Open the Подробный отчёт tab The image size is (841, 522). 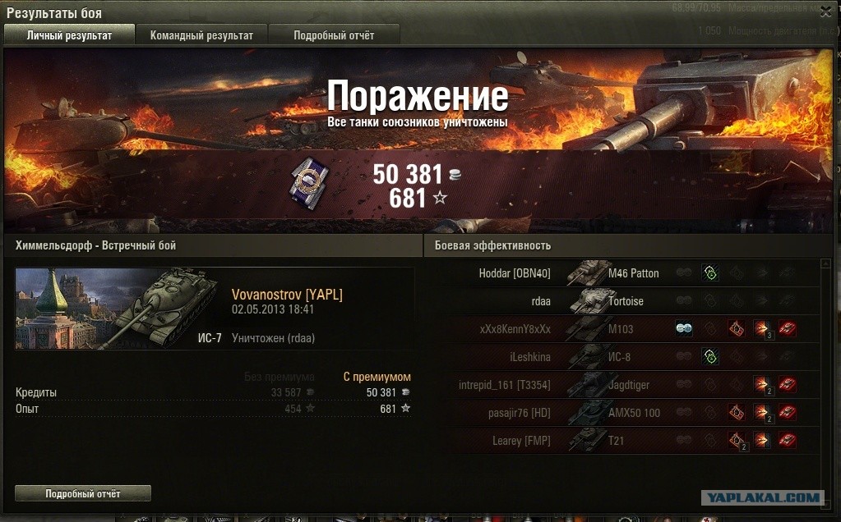[334, 35]
